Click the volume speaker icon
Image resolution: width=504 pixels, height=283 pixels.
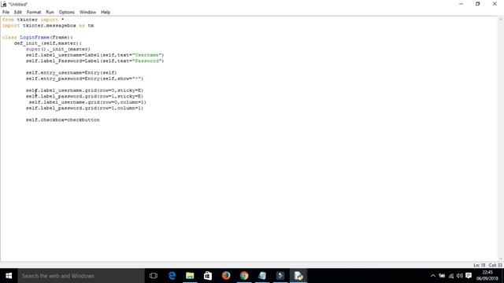pyautogui.click(x=460, y=276)
